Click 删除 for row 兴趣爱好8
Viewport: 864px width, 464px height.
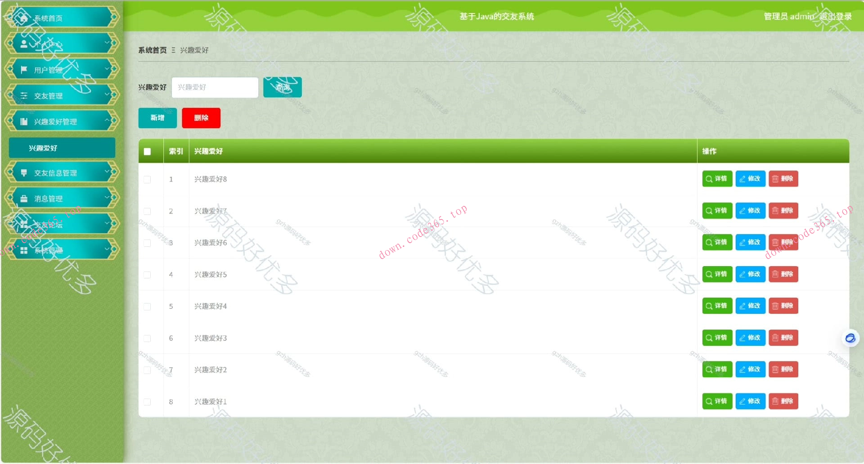click(x=783, y=179)
